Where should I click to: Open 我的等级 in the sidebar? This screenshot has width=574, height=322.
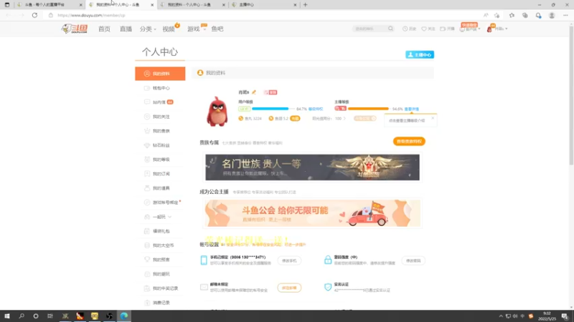click(160, 160)
